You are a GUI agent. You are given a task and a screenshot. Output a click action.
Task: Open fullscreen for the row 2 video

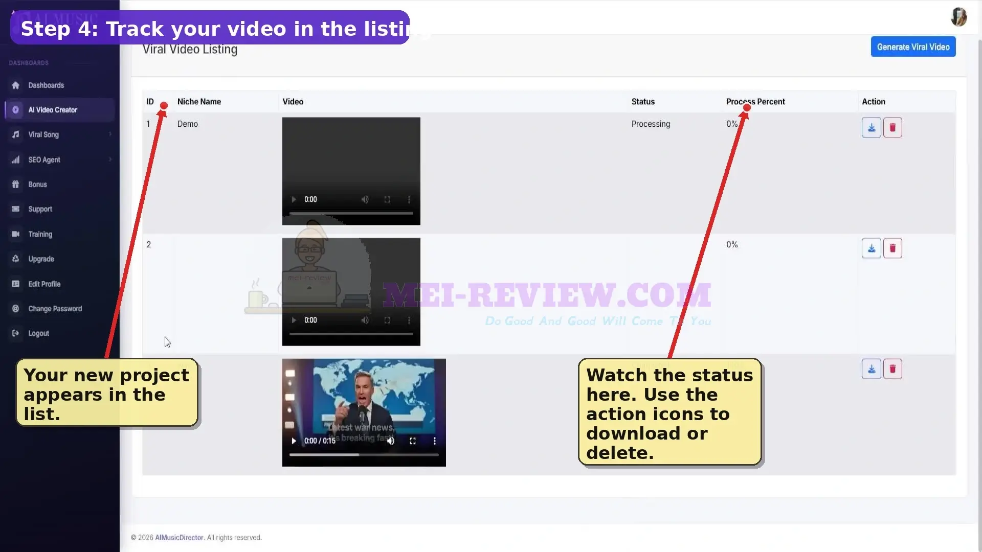click(x=387, y=320)
